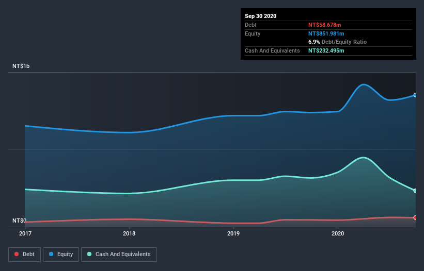424x271 pixels.
Task: Toggle the Debt legend button
Action: point(25,255)
